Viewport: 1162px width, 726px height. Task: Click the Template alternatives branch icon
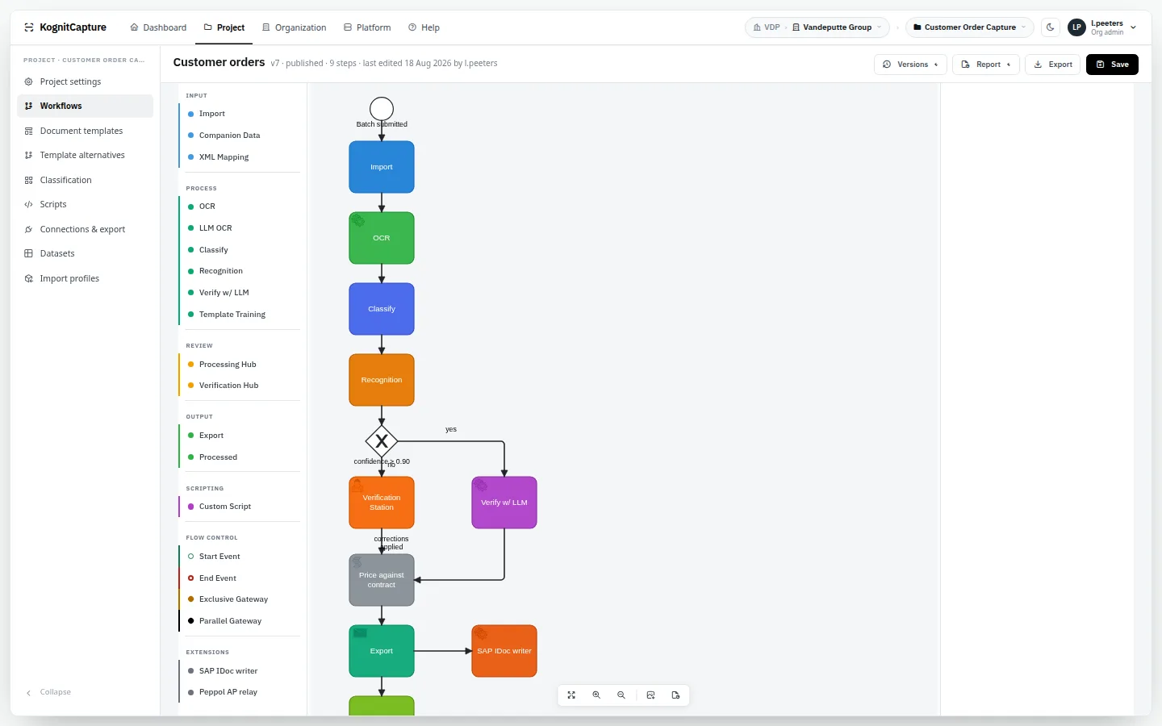pos(29,155)
